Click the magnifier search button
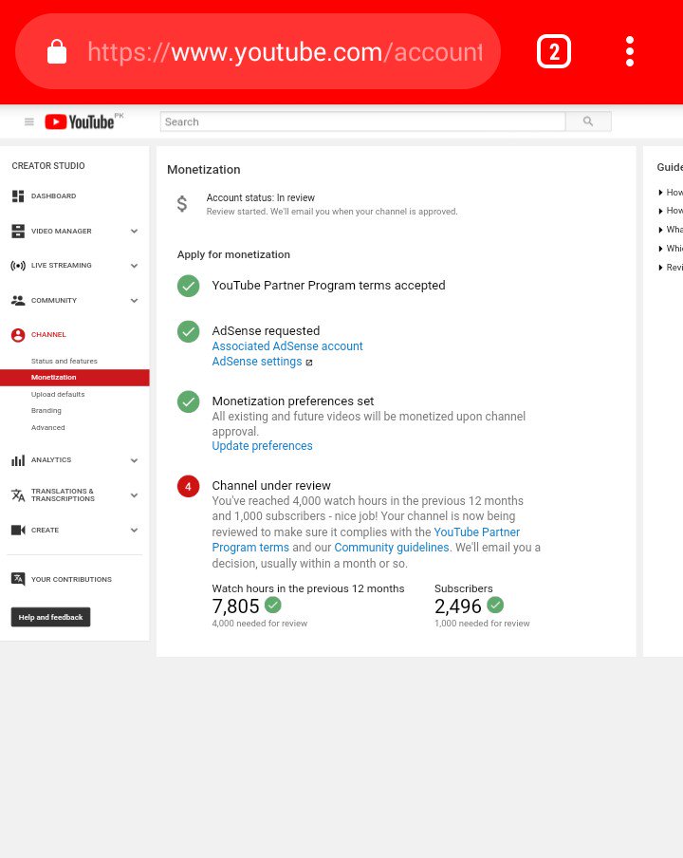Image resolution: width=683 pixels, height=858 pixels. [588, 121]
